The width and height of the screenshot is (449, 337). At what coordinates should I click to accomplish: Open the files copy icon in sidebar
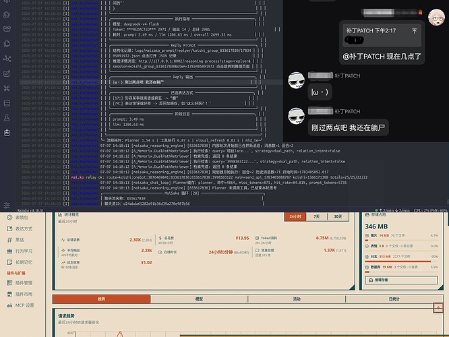(x=7, y=44)
